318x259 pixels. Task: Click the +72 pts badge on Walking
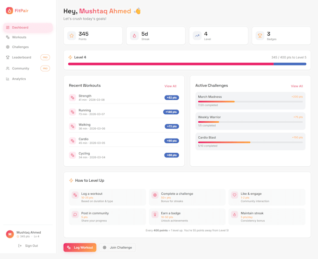tap(172, 126)
